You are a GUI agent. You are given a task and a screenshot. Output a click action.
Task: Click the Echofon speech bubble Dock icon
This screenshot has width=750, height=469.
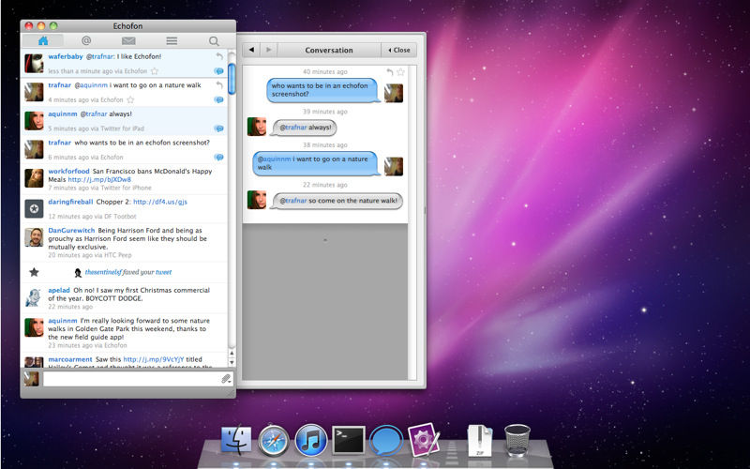click(x=385, y=440)
